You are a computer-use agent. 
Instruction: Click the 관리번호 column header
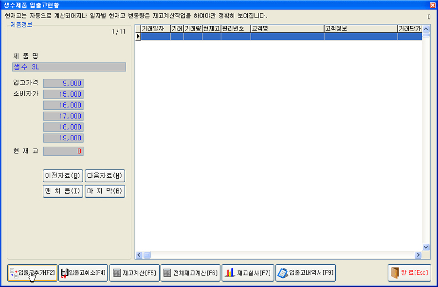236,29
